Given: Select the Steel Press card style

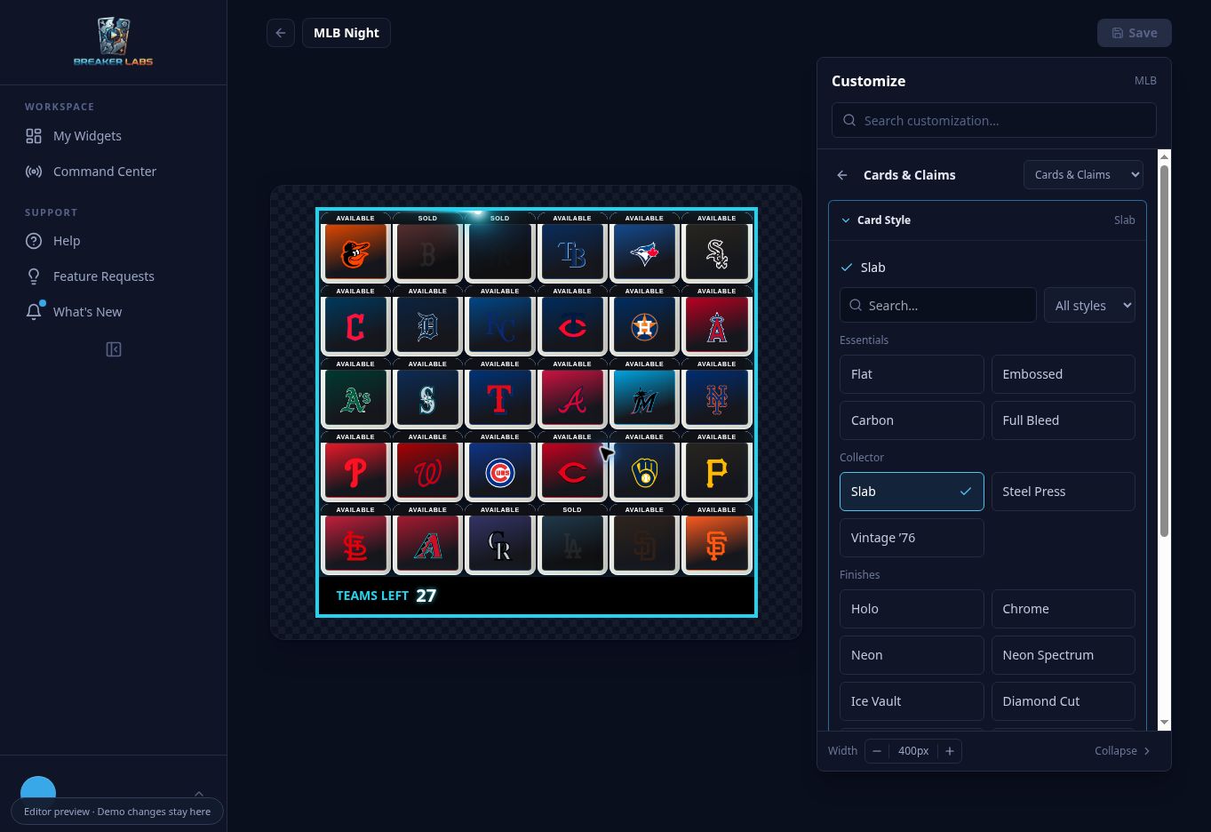Looking at the screenshot, I should point(1063,492).
